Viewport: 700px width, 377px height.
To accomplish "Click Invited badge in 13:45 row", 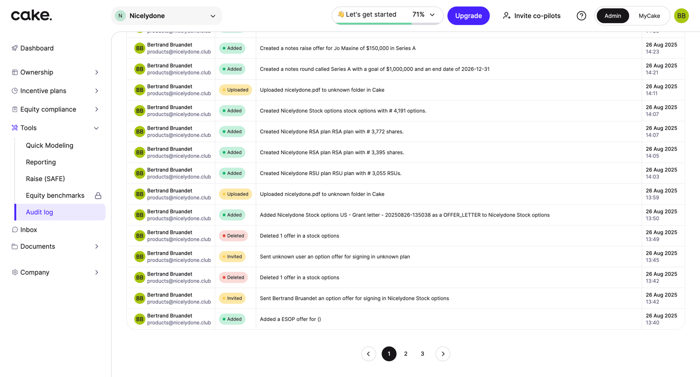I will pos(232,257).
